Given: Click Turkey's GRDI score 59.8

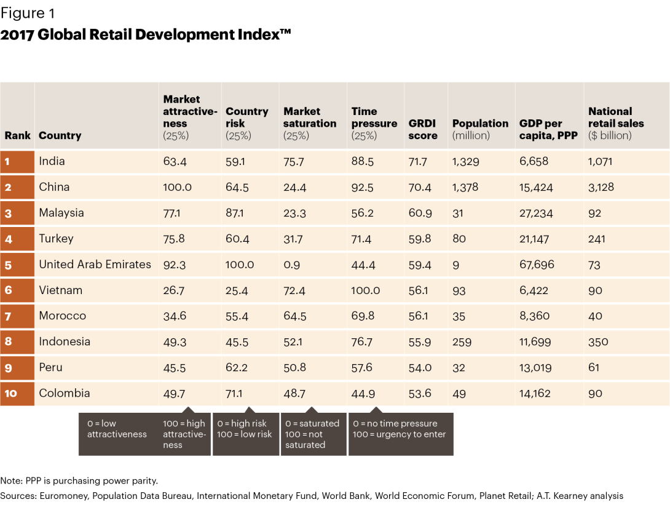Looking at the screenshot, I should click(x=420, y=239).
